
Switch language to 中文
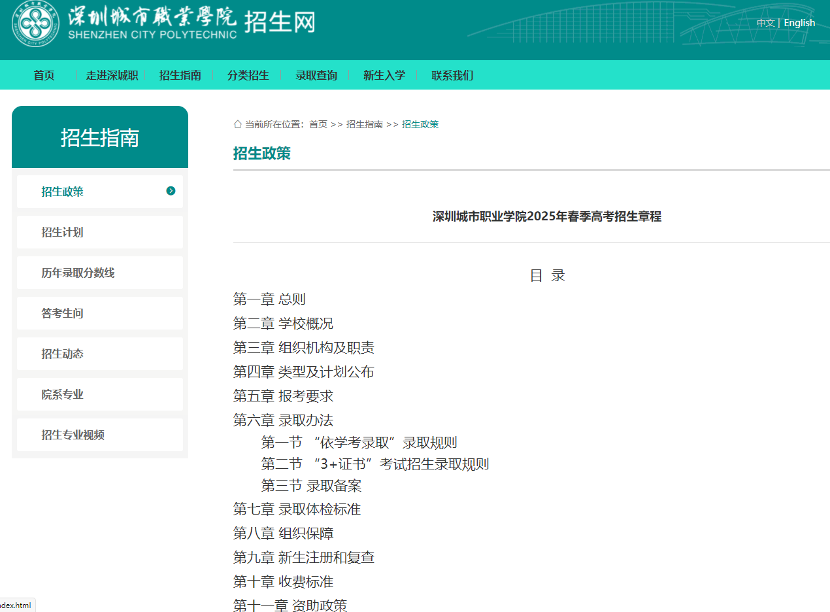point(765,22)
